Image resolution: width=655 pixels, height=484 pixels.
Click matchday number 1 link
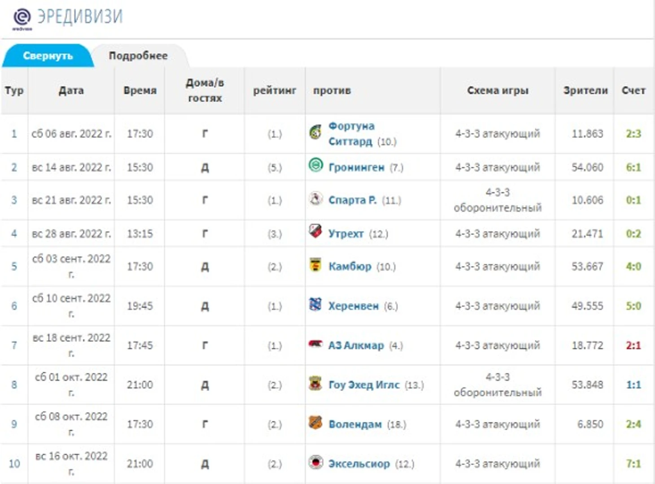[14, 134]
